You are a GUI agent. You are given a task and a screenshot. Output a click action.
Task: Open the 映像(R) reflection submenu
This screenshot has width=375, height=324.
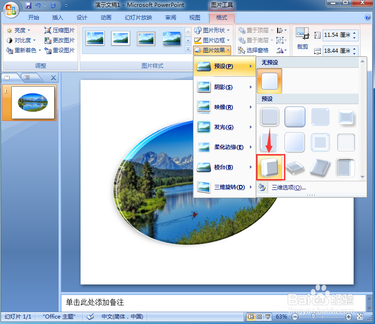(x=224, y=107)
